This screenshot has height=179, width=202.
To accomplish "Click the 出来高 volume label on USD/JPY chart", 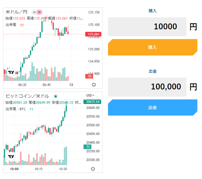I will (x=11, y=25).
